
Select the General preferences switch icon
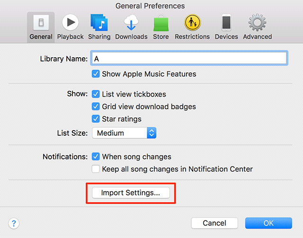(41, 23)
